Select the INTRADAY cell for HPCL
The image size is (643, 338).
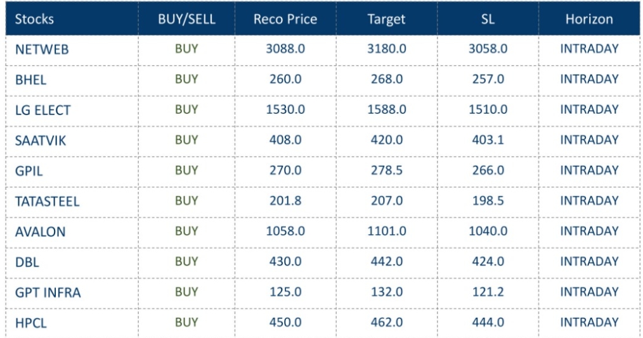[x=589, y=322]
